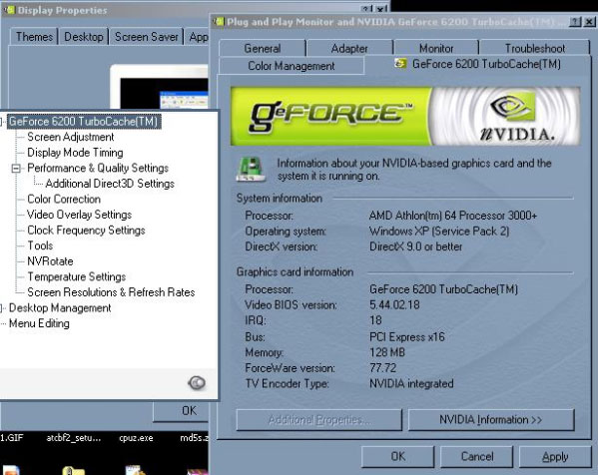Open Additional Direct3D Settings
Image resolution: width=598 pixels, height=475 pixels.
point(110,184)
